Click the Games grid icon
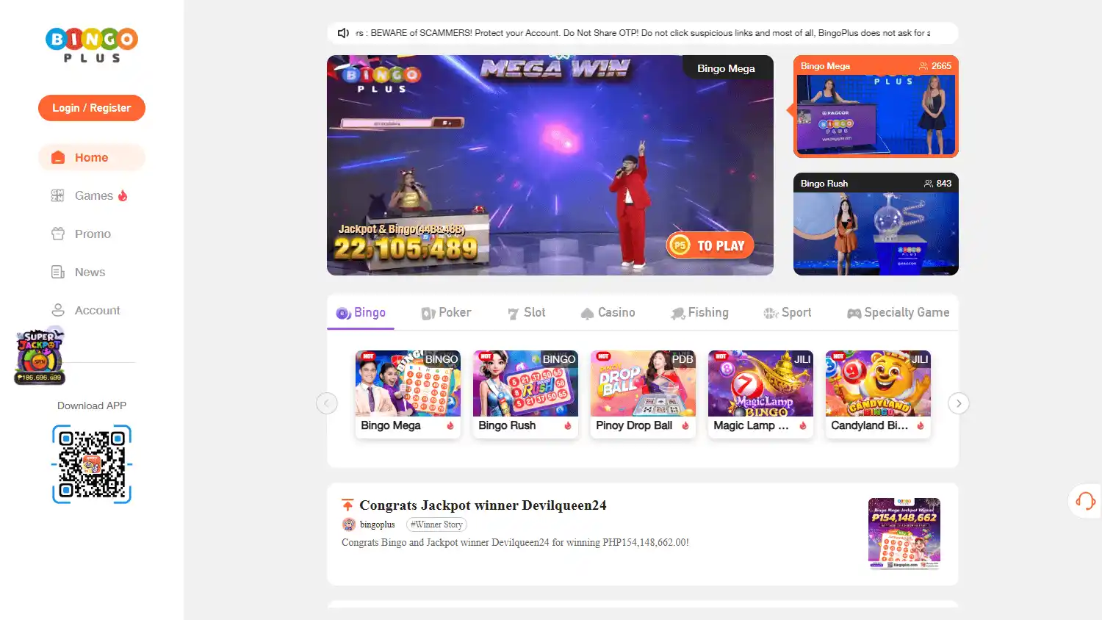This screenshot has height=620, width=1102. (57, 195)
